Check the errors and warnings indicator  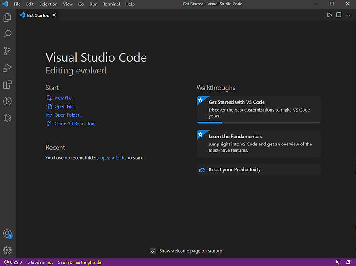tap(10, 262)
